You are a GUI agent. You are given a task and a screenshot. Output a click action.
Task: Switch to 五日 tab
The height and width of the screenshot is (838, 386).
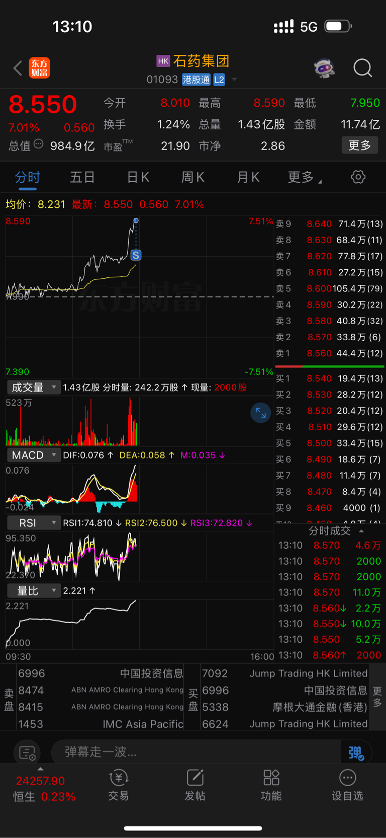(x=82, y=177)
